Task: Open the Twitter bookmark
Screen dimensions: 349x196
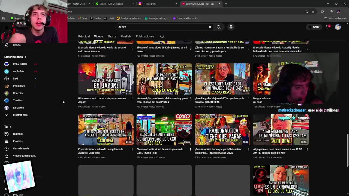Action: [x=95, y=18]
